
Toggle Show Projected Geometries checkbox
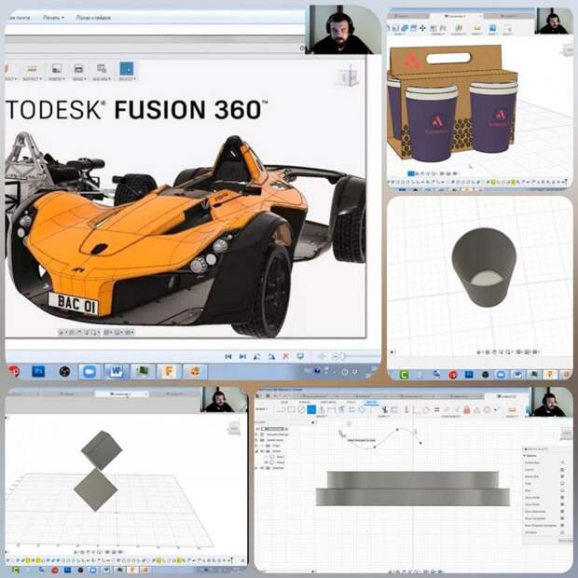pyautogui.click(x=562, y=525)
